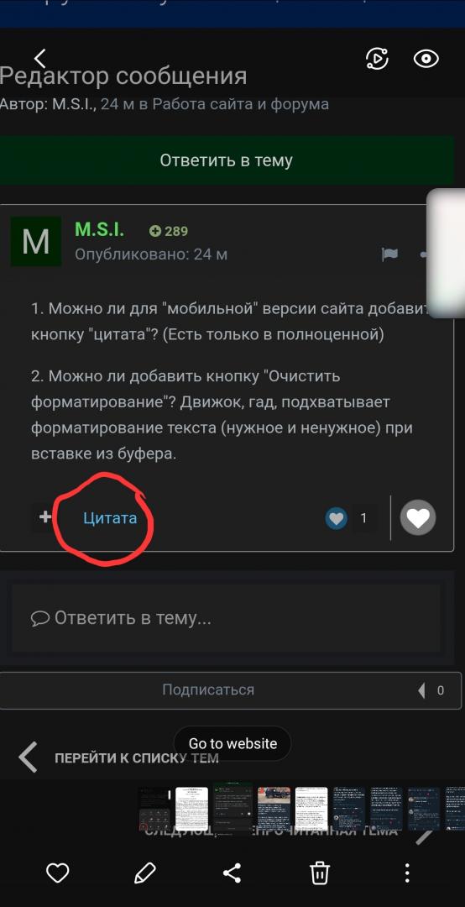
Task: Click the Цитата quote link
Action: [x=110, y=517]
